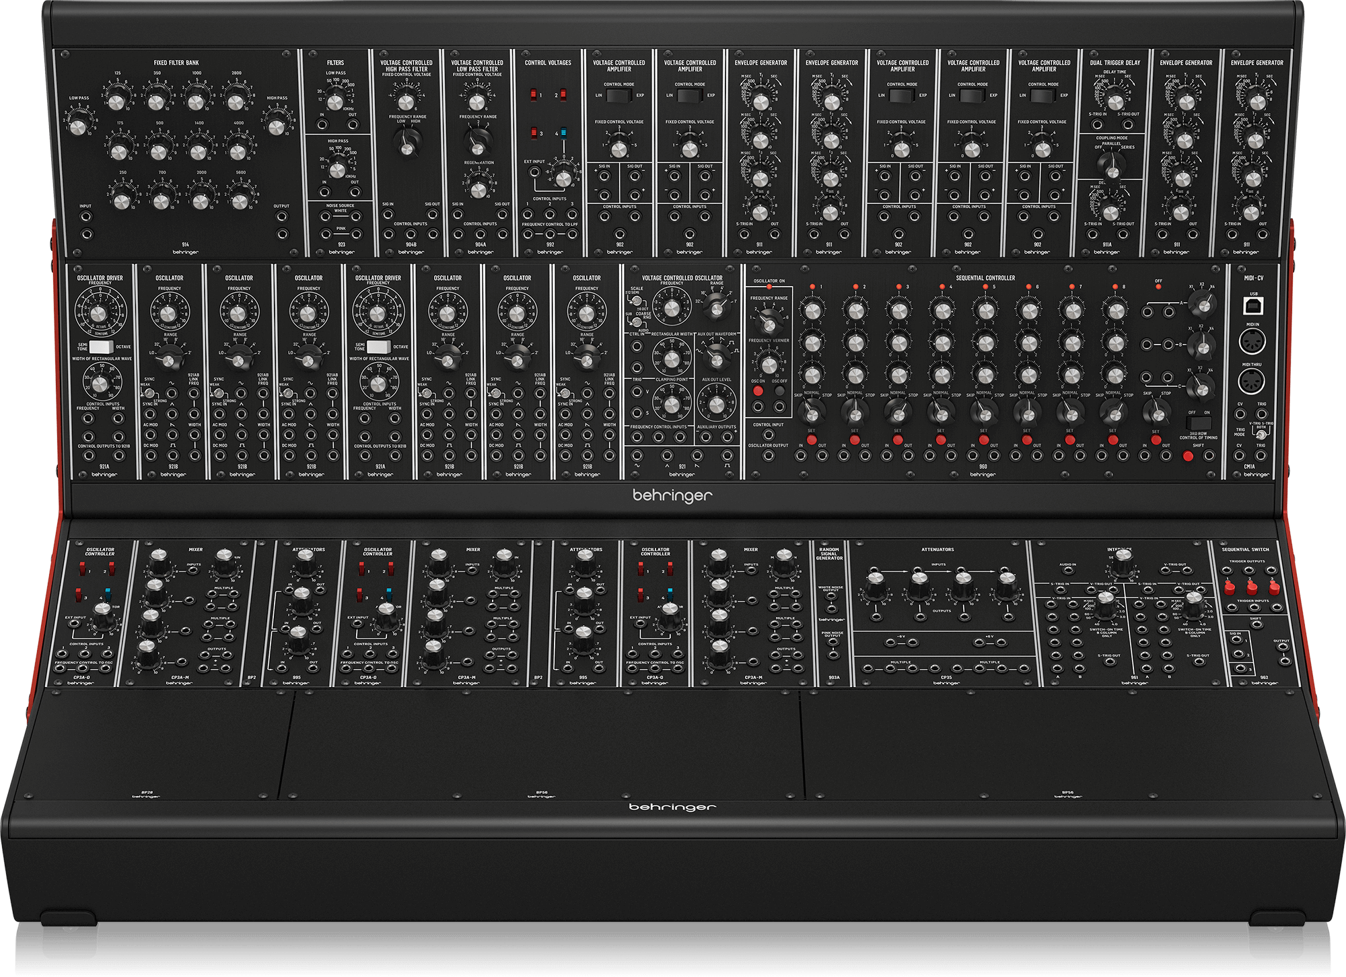Click Control Input jack on Sequential Controller
The height and width of the screenshot is (977, 1346).
coord(769,435)
